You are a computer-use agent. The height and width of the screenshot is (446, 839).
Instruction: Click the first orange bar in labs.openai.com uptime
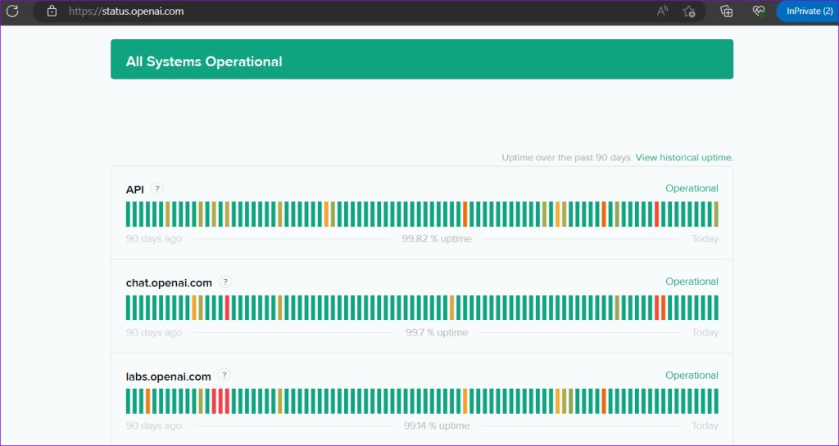[x=147, y=401]
